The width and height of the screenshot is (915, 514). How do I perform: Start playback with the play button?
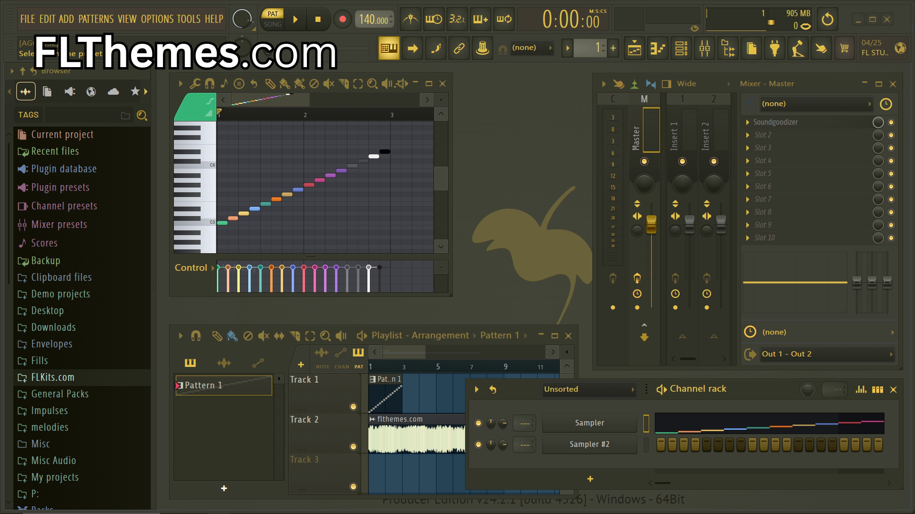tap(295, 20)
